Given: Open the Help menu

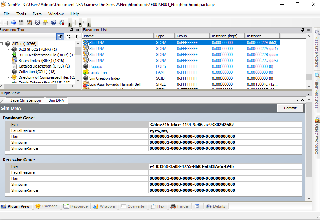Looking at the screenshot, I should point(75,14).
